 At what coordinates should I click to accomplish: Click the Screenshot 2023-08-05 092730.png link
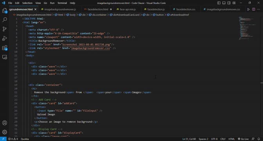point(86,45)
